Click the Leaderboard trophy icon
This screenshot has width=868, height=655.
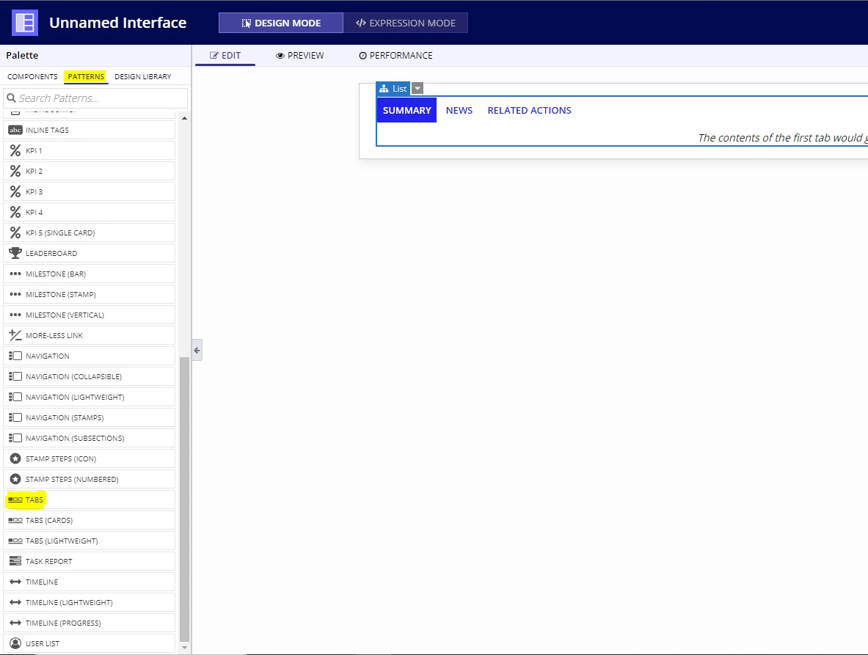15,253
